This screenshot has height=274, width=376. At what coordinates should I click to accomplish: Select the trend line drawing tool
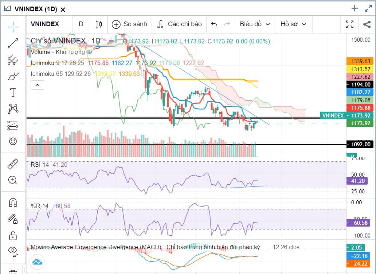pos(13,43)
